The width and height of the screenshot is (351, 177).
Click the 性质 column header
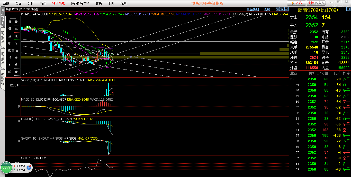346,73
